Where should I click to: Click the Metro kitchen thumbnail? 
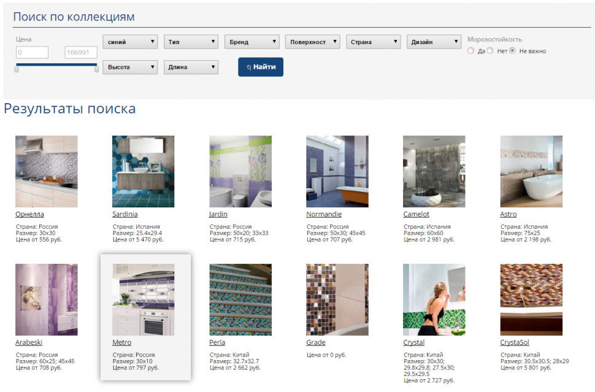coord(144,300)
